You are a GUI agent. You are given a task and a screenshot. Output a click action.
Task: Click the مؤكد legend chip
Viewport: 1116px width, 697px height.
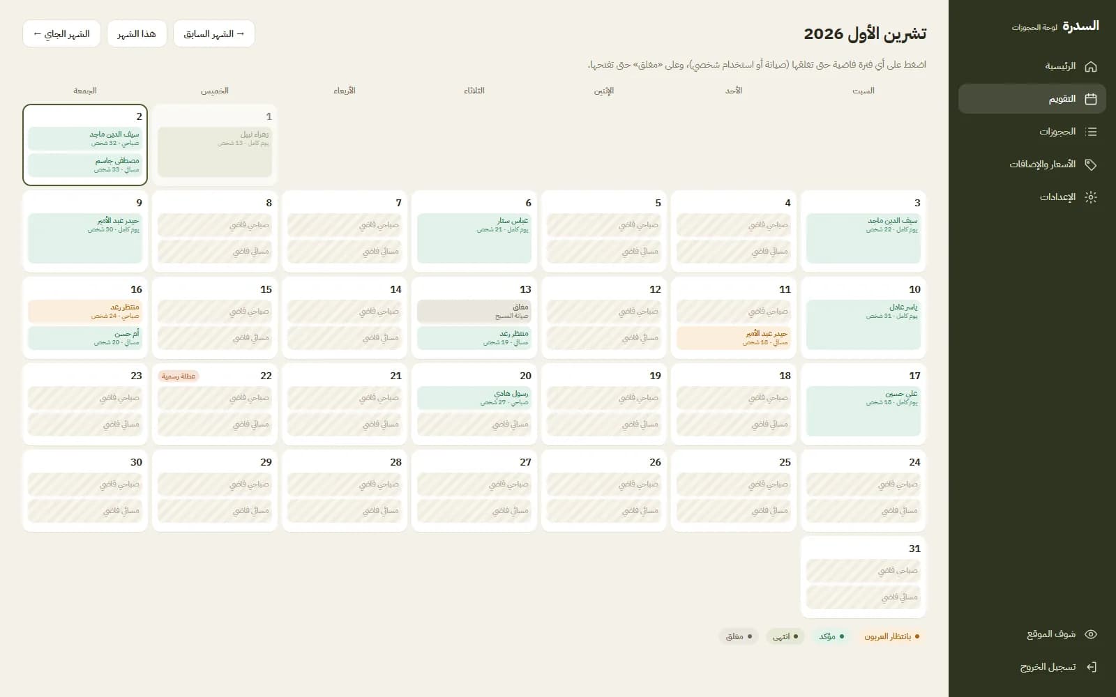(x=831, y=636)
